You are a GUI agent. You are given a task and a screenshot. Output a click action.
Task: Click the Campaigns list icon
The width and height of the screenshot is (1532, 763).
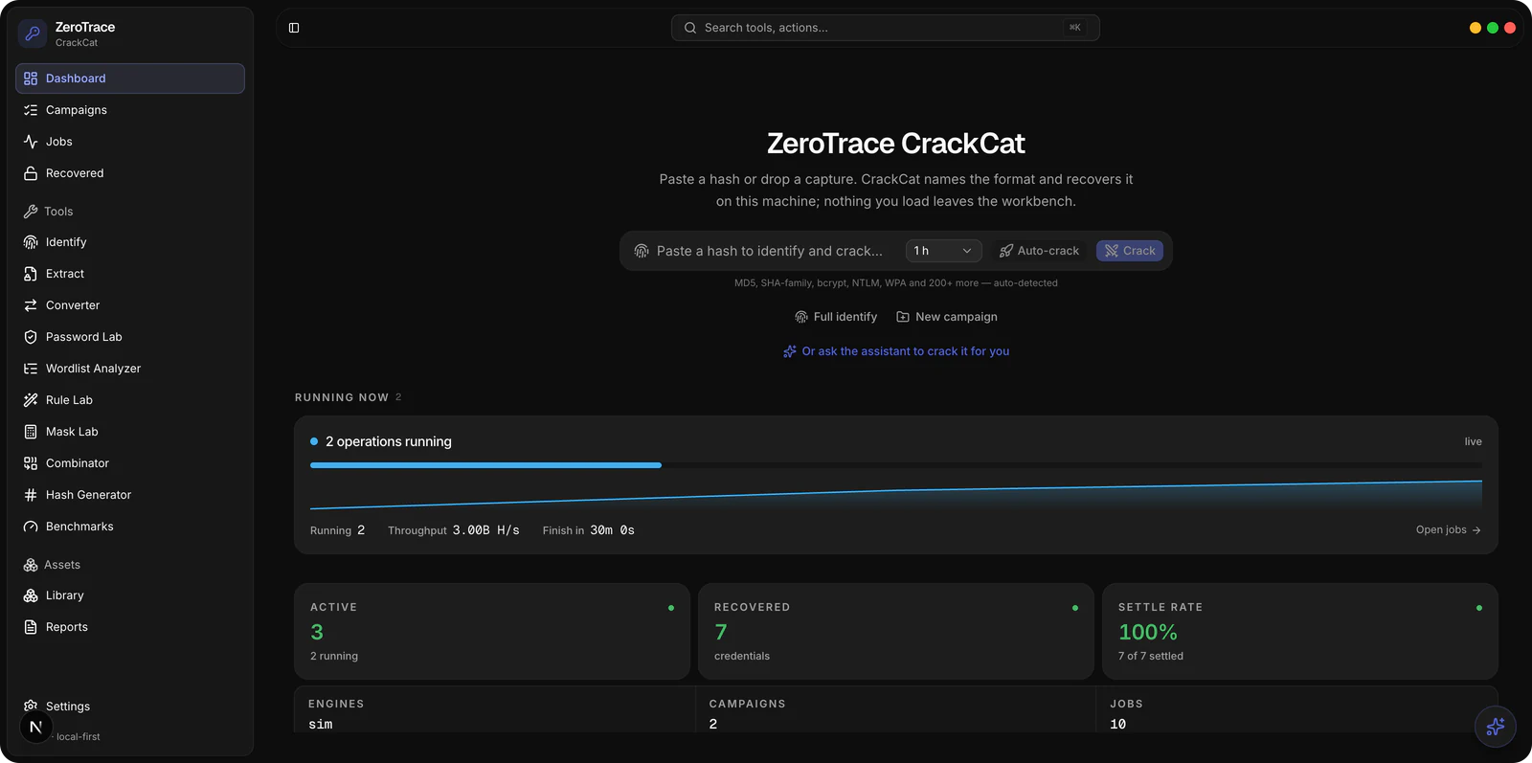(x=31, y=110)
